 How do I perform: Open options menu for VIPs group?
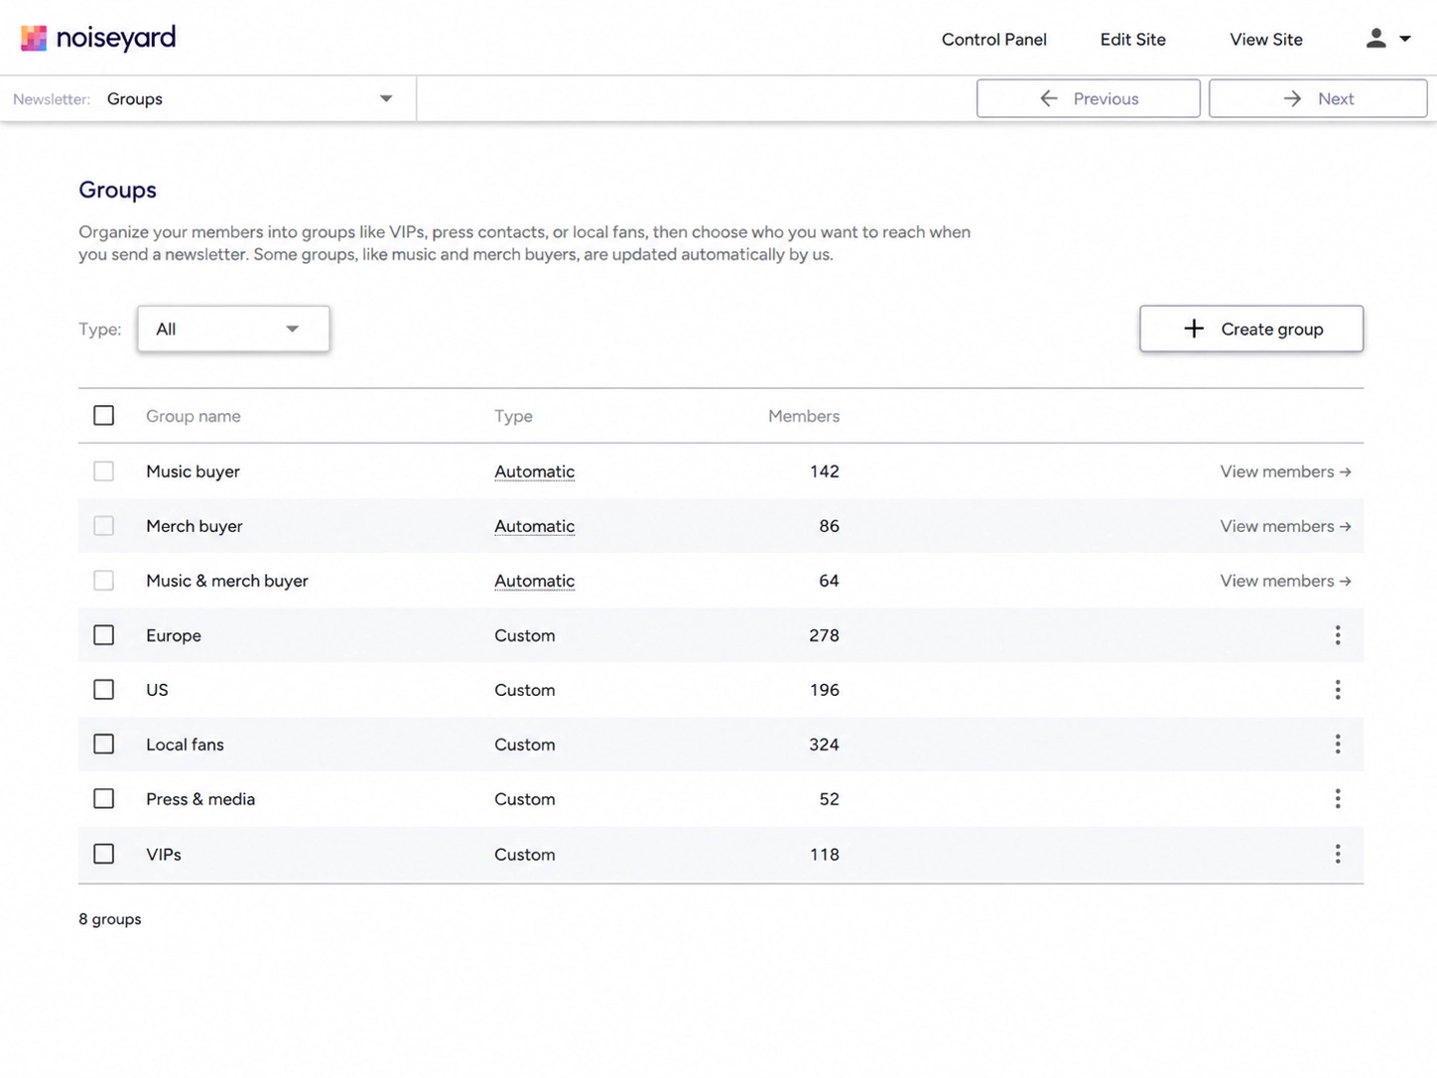[x=1338, y=854]
